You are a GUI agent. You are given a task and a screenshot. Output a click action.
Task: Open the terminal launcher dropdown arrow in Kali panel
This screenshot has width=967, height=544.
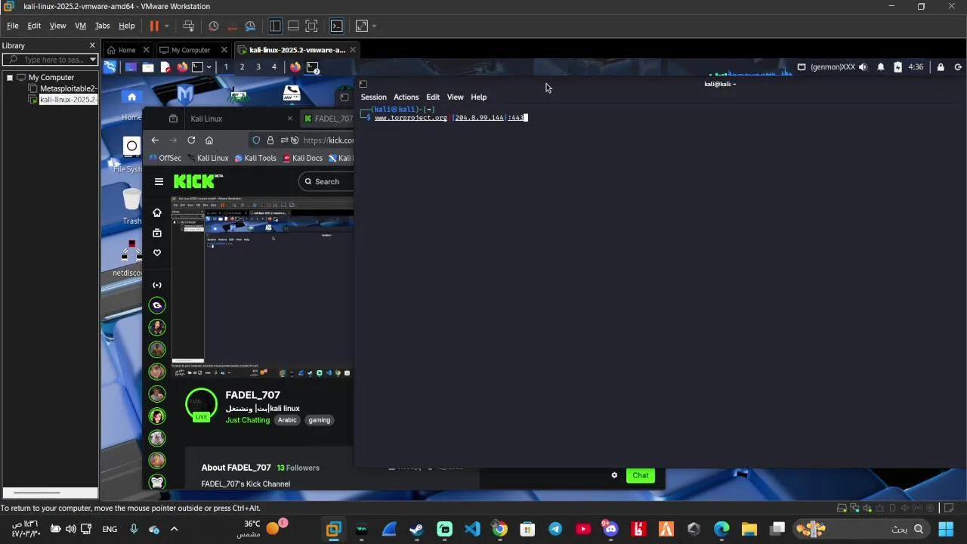209,67
